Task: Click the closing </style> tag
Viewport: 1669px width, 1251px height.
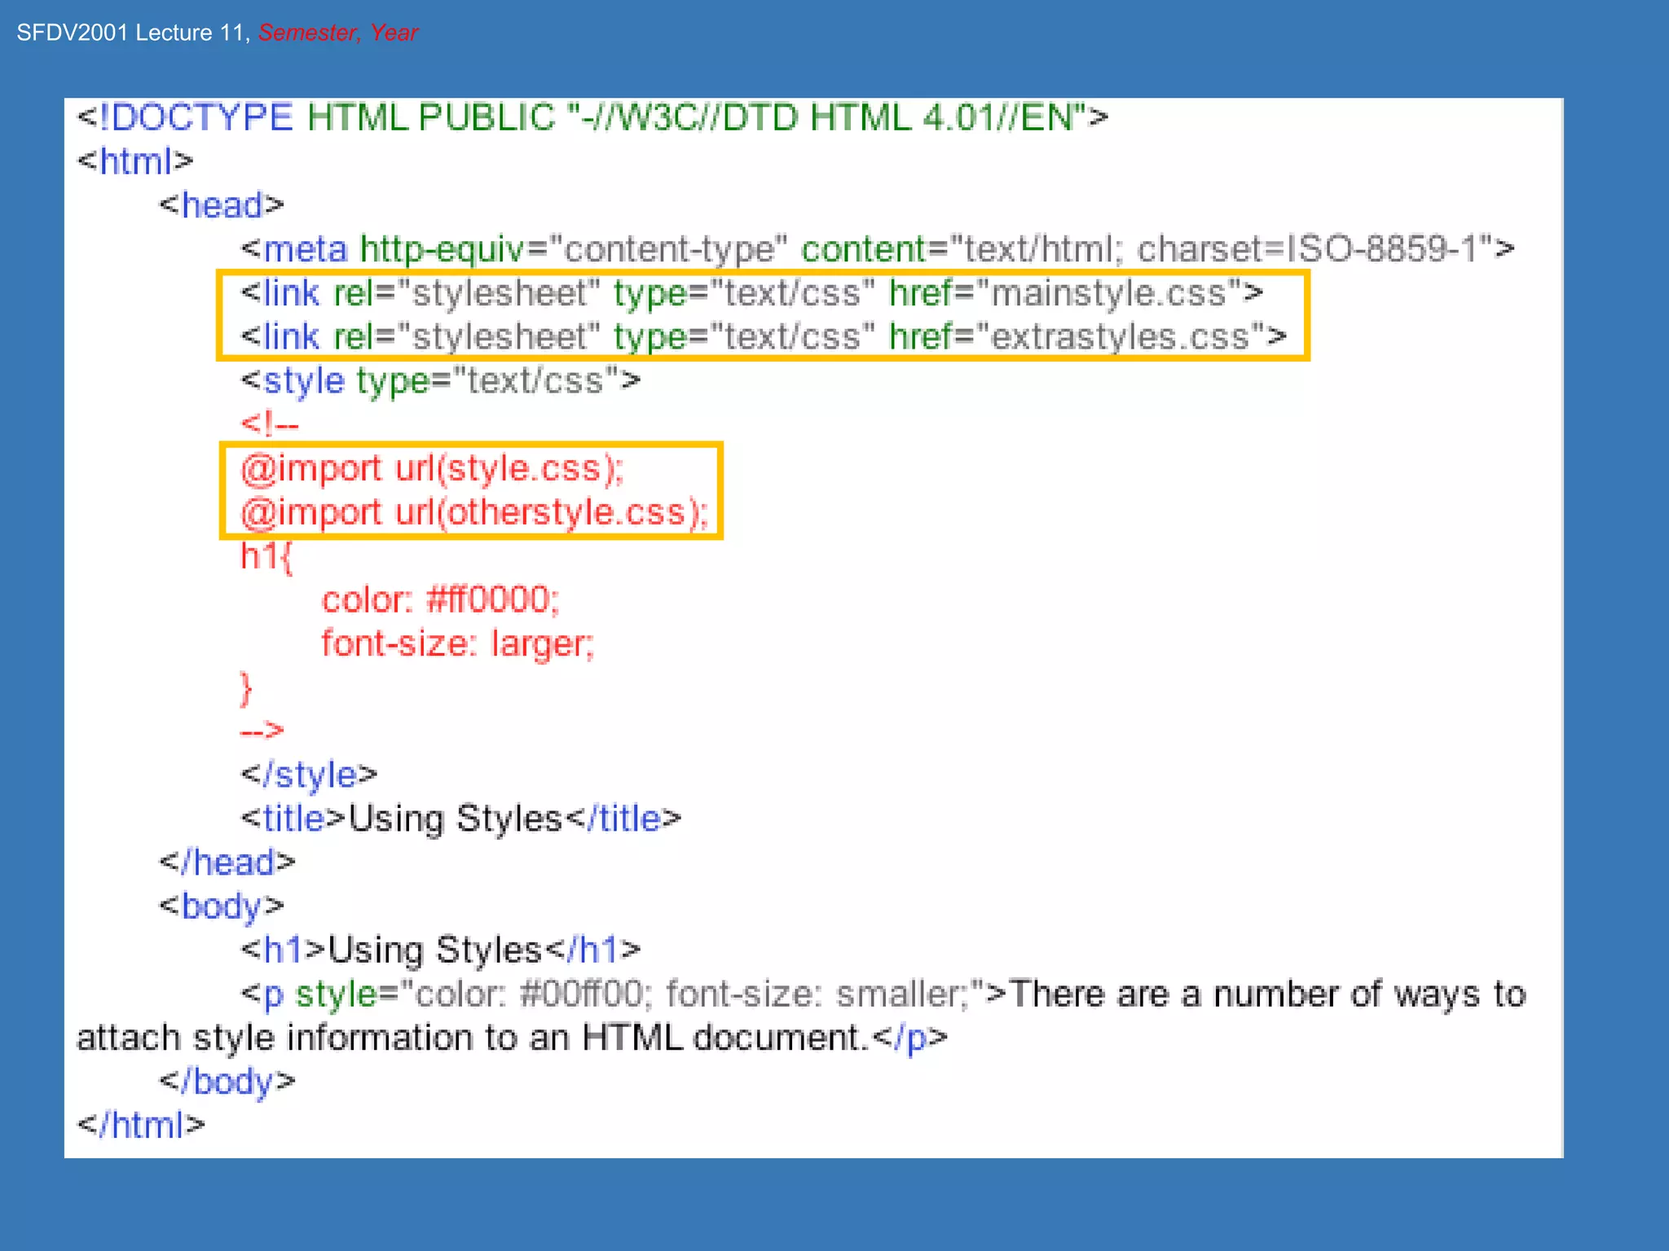Action: [x=309, y=775]
